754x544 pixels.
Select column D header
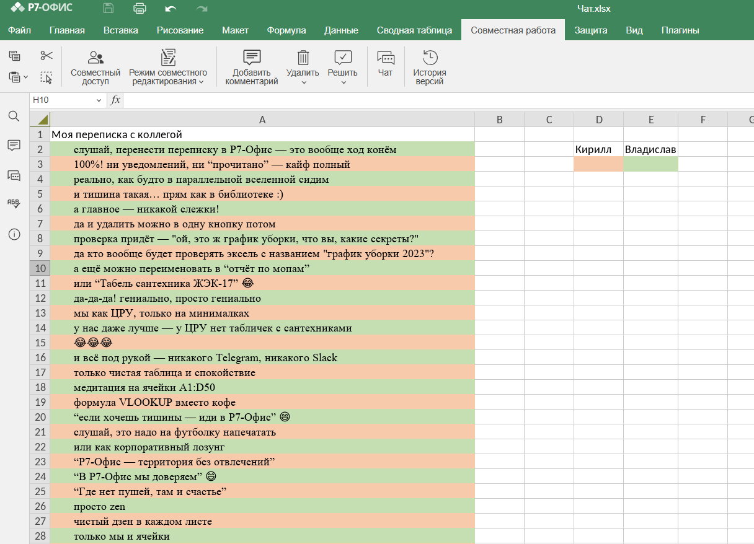(598, 120)
